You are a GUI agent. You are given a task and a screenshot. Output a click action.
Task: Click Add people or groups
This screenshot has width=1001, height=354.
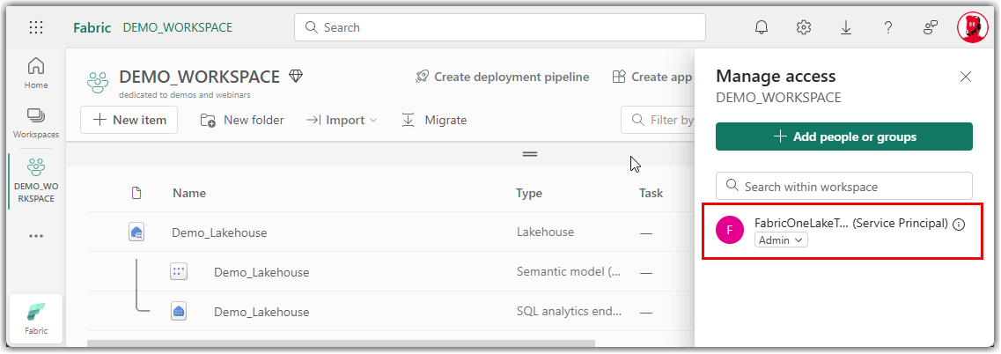[x=844, y=136]
